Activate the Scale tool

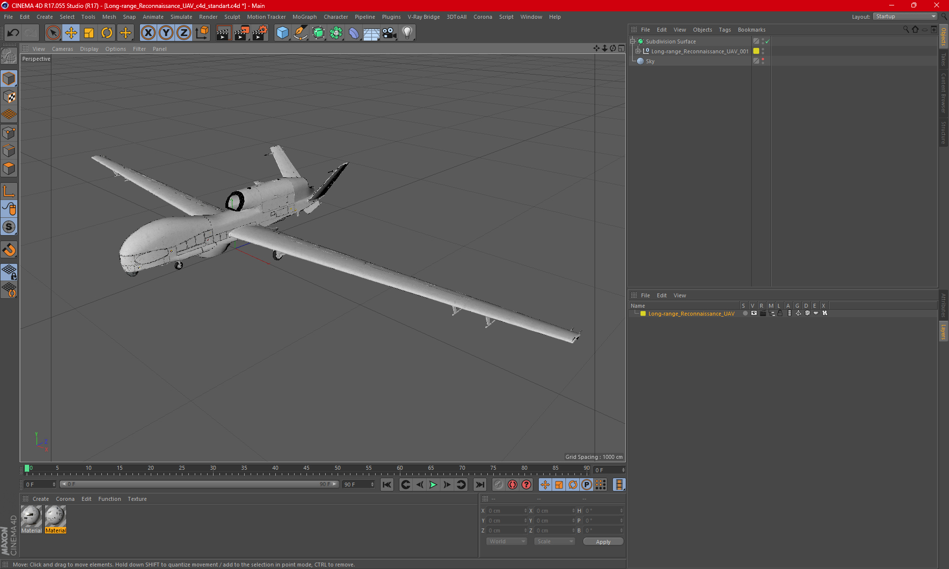pos(89,33)
